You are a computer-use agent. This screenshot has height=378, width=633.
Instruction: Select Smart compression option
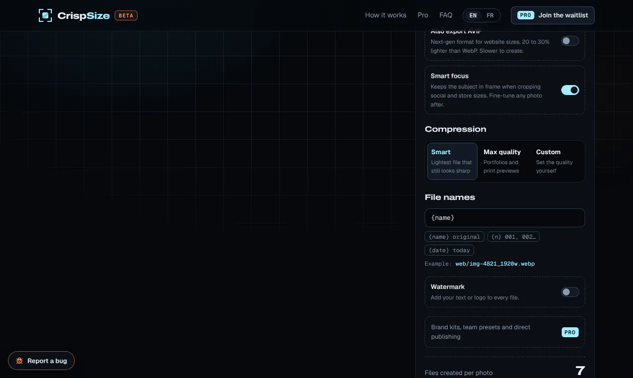pyautogui.click(x=452, y=161)
